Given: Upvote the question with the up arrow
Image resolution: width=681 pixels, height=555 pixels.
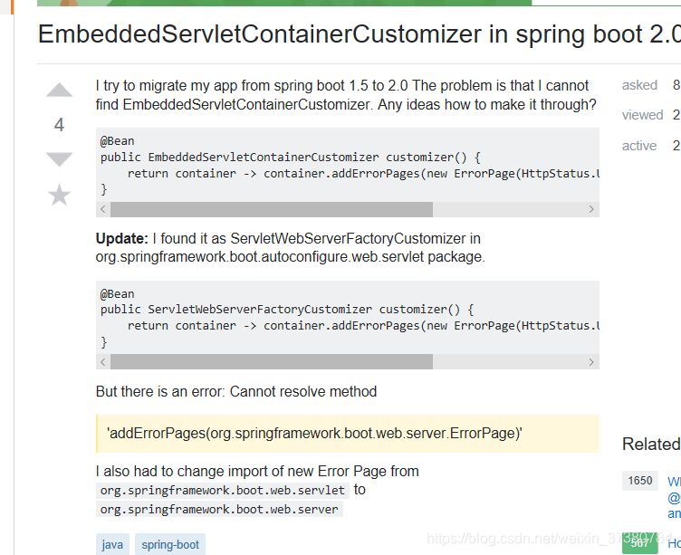Looking at the screenshot, I should pyautogui.click(x=59, y=90).
